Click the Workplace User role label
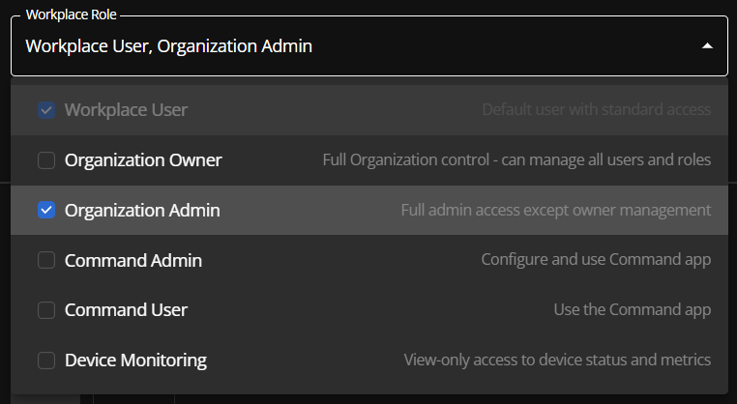 (127, 110)
